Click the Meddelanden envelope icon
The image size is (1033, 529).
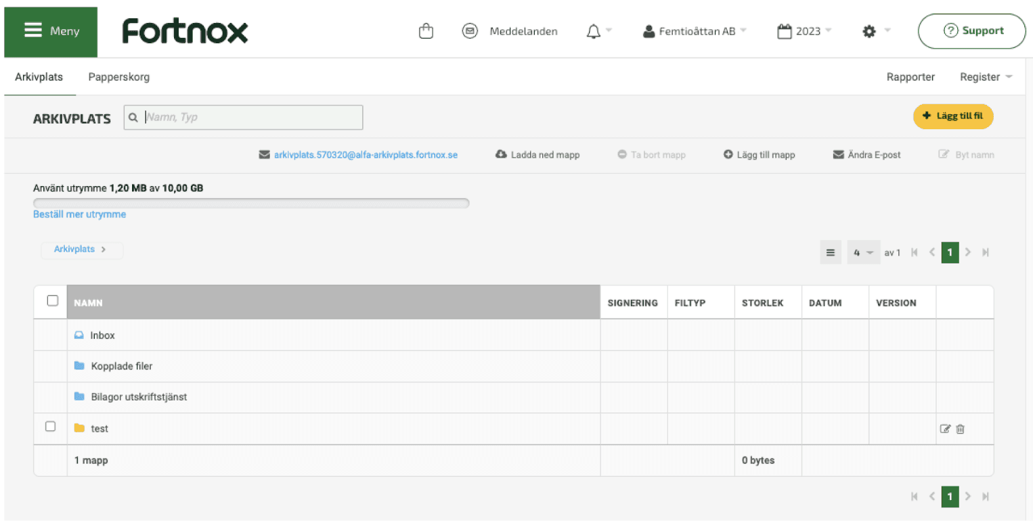(x=470, y=31)
